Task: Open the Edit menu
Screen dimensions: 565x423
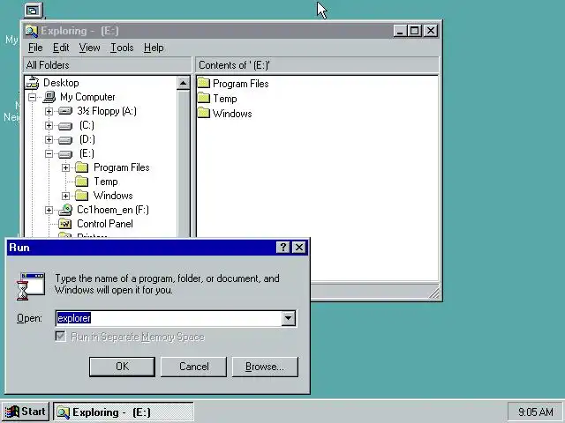Action: coord(61,48)
